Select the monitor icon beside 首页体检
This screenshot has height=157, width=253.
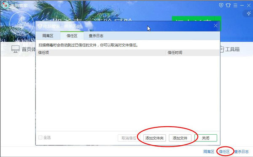15,49
